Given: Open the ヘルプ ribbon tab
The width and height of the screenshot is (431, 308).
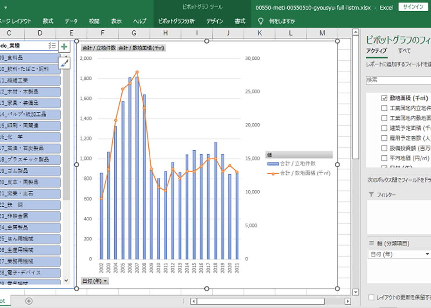Looking at the screenshot, I should click(139, 21).
